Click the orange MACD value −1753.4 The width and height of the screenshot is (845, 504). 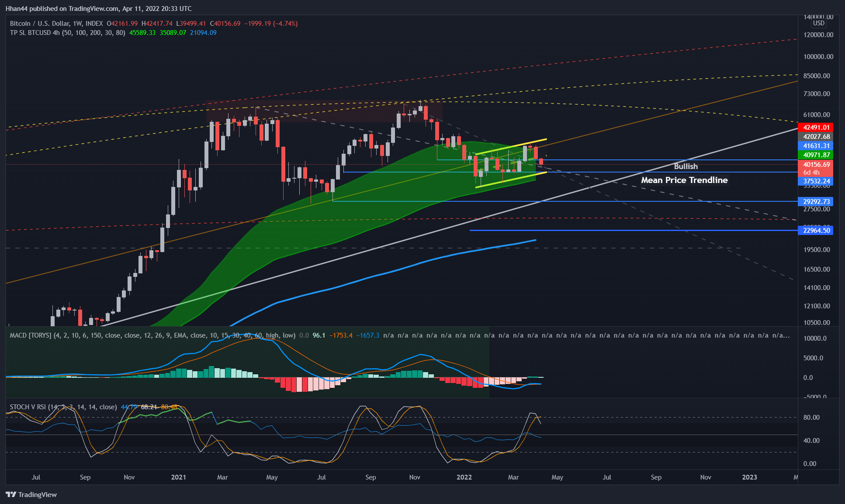pos(341,335)
